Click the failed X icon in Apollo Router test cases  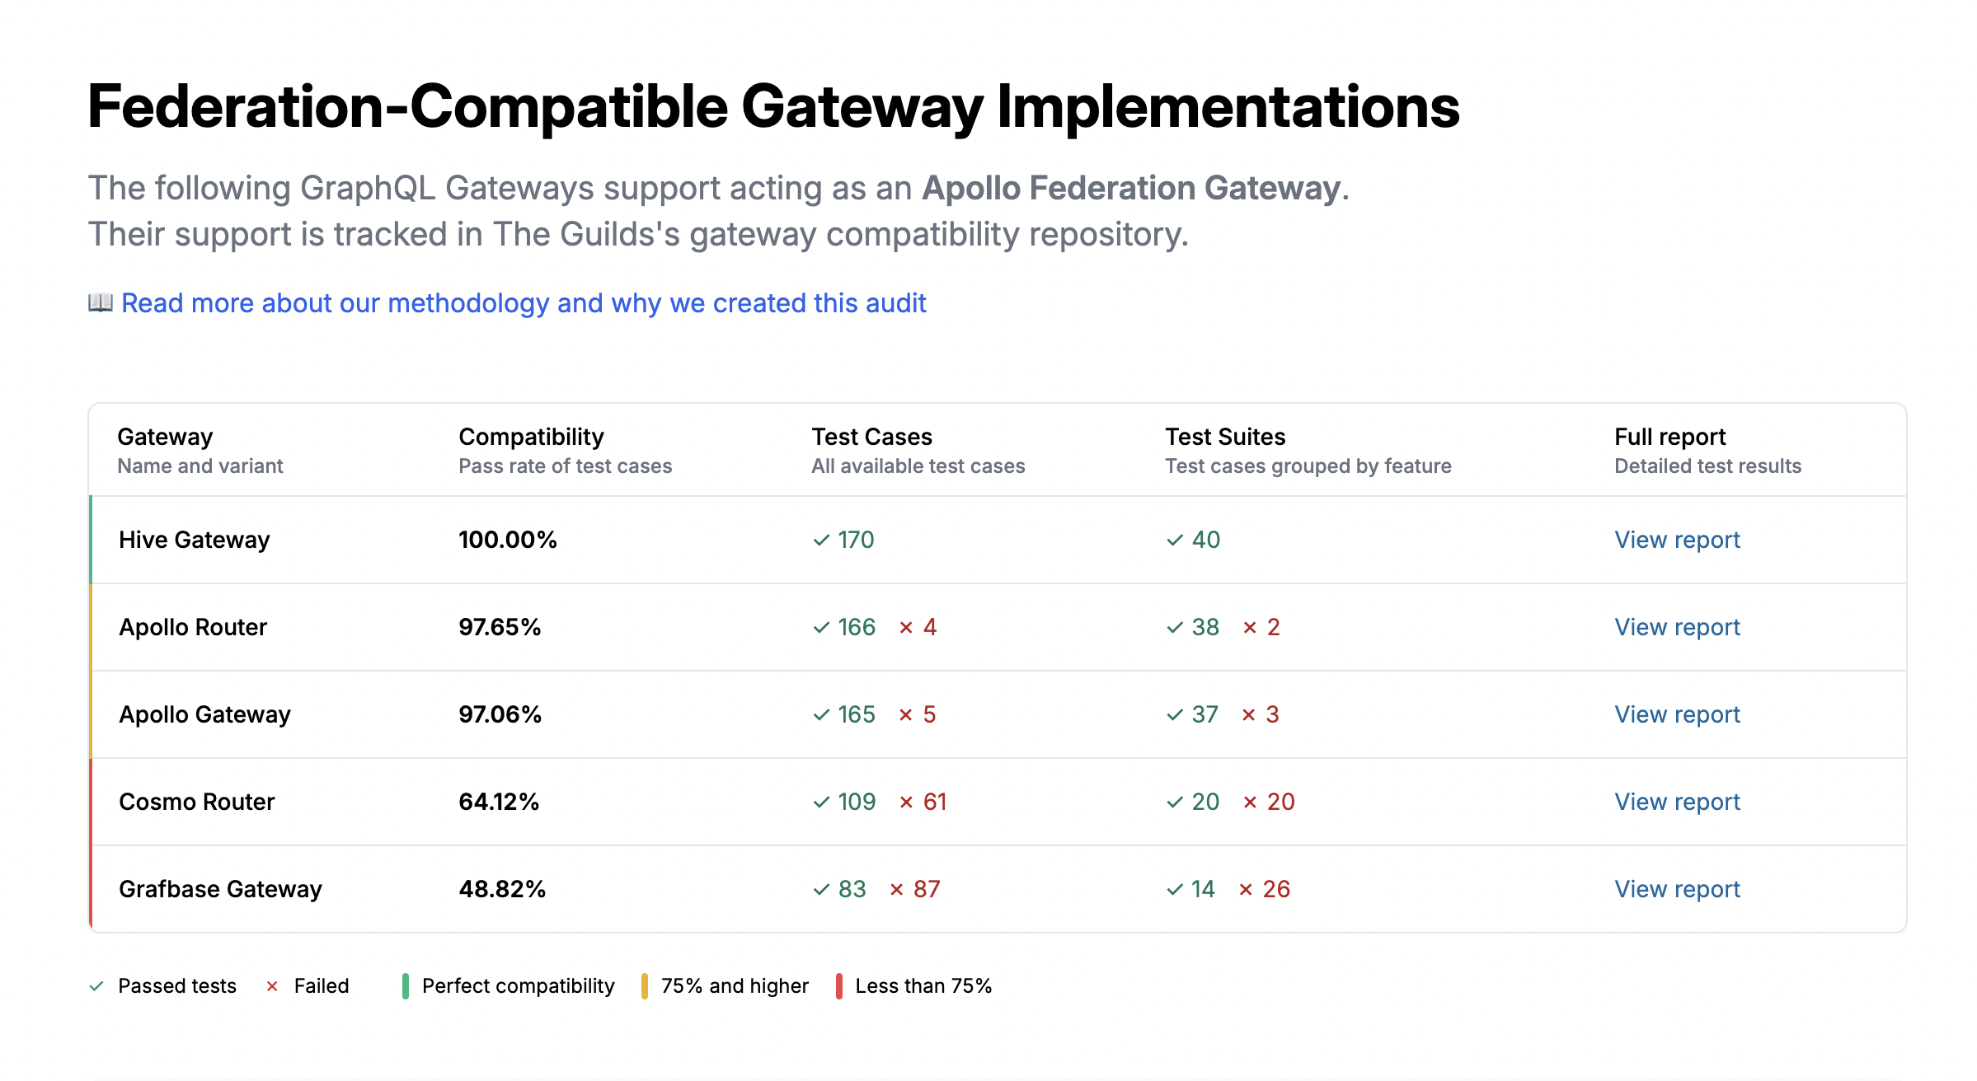pyautogui.click(x=906, y=628)
